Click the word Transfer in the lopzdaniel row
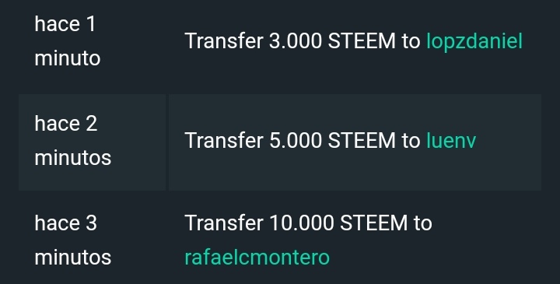 tap(224, 41)
